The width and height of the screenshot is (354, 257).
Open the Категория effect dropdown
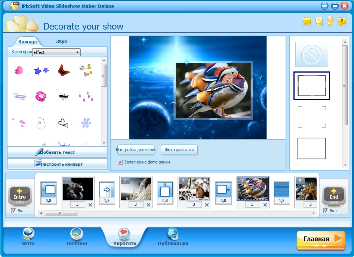56,52
